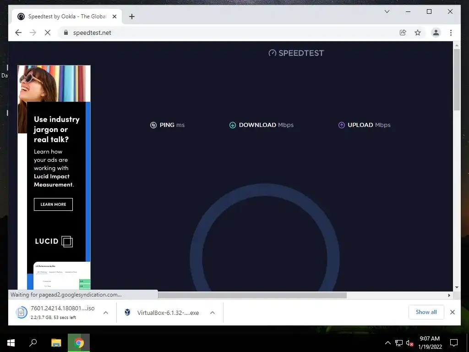Open the clock showing 9:07 AM

[430, 343]
